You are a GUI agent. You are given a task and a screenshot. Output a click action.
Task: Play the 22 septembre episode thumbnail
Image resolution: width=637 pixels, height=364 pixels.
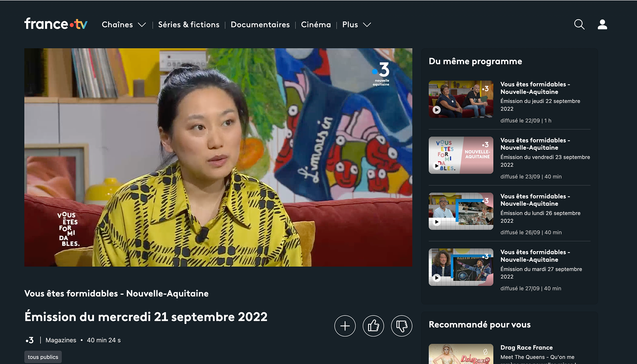point(460,99)
